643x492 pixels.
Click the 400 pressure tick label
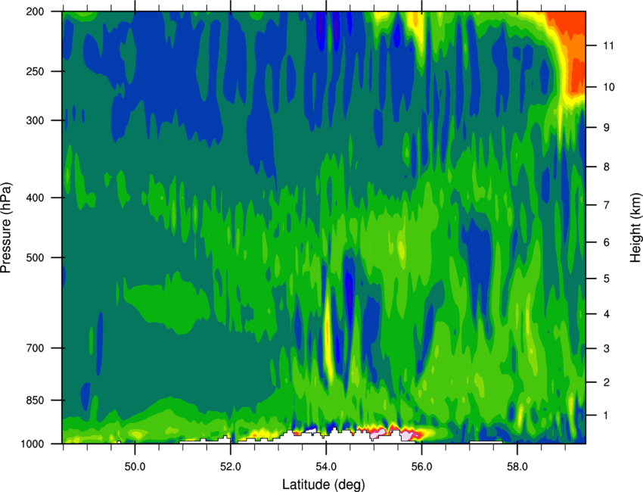pos(36,198)
